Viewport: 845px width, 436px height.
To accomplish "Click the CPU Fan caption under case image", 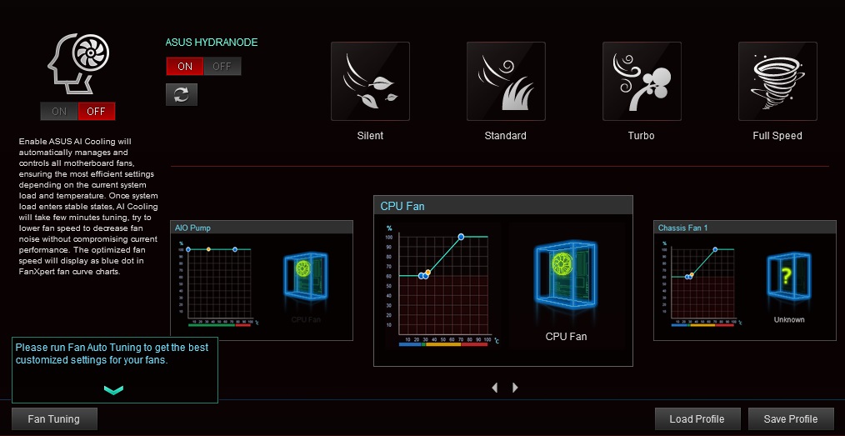I will [x=566, y=336].
